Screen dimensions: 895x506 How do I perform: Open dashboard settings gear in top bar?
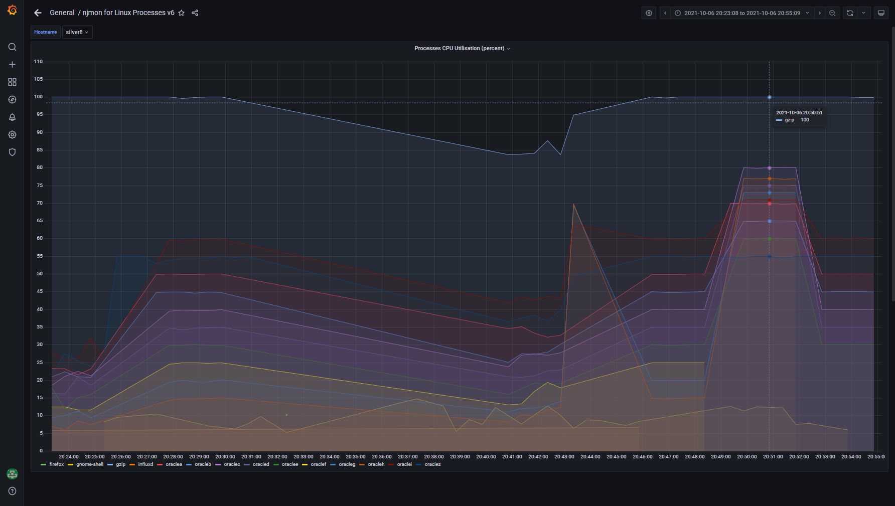point(649,13)
